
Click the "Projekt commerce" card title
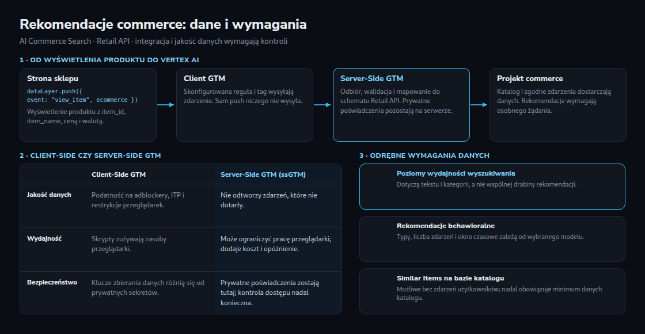[x=530, y=78]
